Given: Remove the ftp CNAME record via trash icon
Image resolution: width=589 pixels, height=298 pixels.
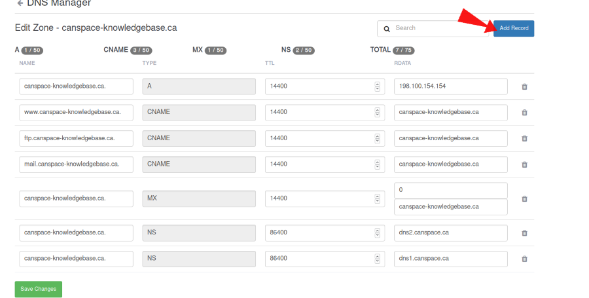Looking at the screenshot, I should (524, 138).
